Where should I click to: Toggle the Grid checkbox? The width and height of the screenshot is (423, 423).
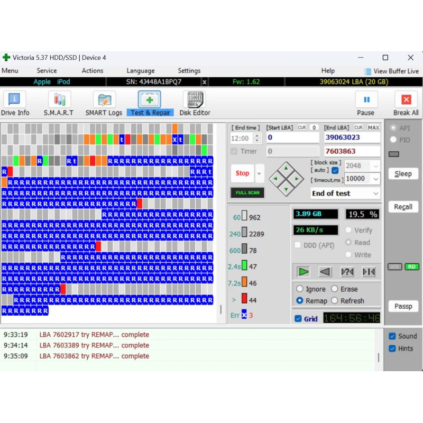(x=298, y=319)
